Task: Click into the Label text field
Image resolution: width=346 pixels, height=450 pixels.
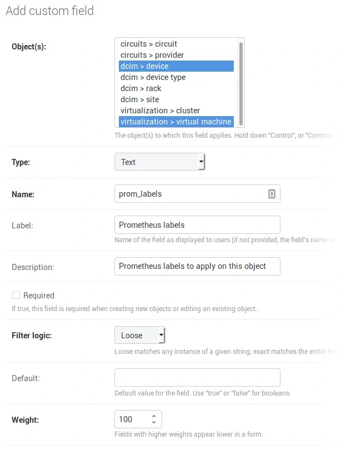Action: coord(197,225)
